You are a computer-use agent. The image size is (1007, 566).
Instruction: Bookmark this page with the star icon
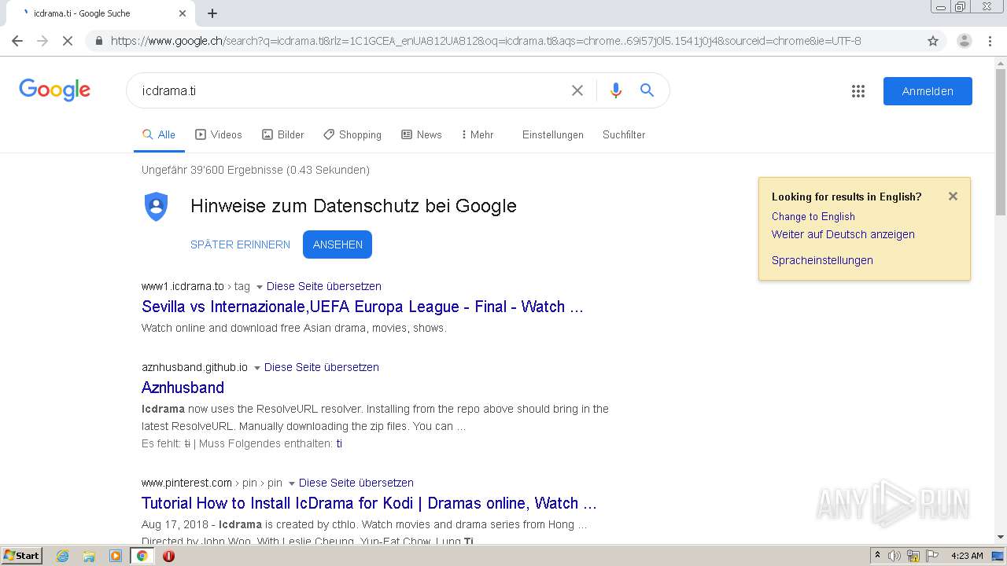coord(933,41)
